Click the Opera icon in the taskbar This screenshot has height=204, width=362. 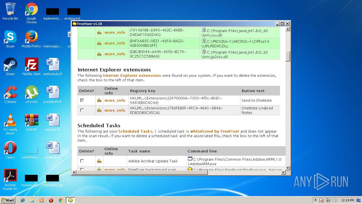(x=51, y=200)
